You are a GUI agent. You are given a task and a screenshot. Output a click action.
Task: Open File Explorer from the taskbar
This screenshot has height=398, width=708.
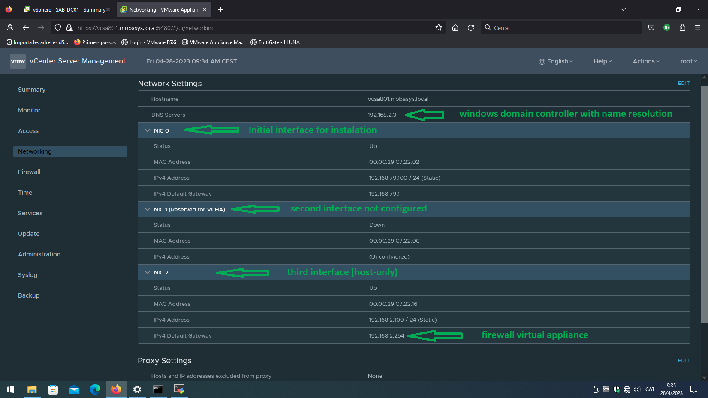coord(32,389)
